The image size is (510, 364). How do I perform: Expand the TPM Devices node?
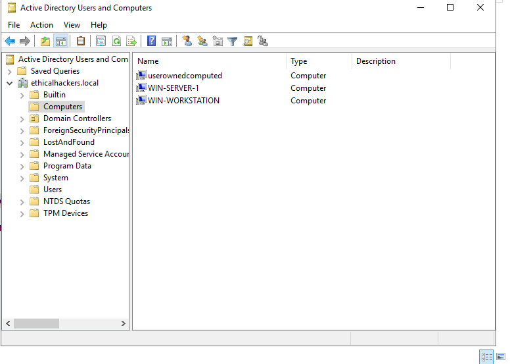22,214
